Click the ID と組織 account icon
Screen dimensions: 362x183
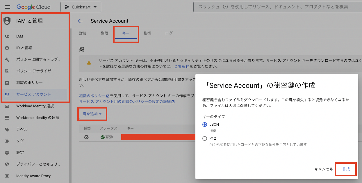point(7,48)
